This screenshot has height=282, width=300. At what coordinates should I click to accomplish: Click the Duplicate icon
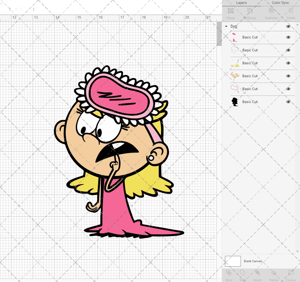271,11
